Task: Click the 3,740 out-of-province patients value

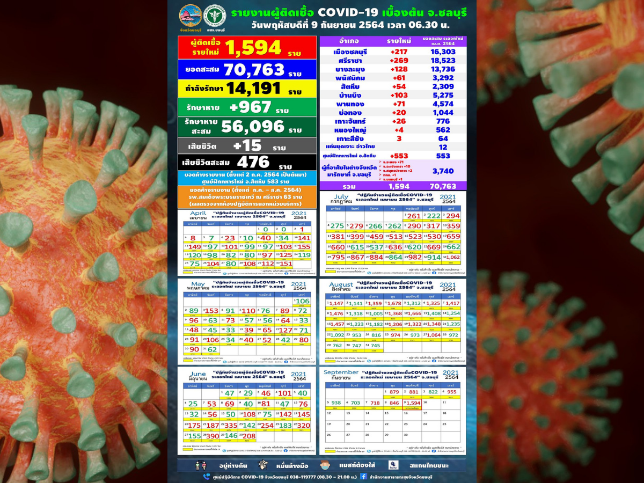Action: (x=443, y=171)
